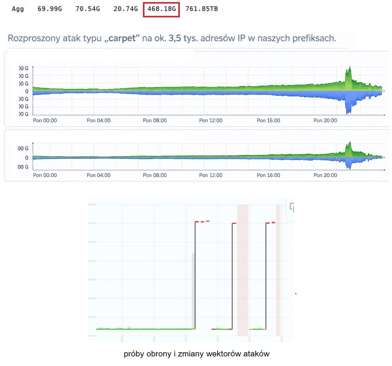
Task: Click Pon 12:00 label on lower traffic chart
Action: pyautogui.click(x=211, y=175)
